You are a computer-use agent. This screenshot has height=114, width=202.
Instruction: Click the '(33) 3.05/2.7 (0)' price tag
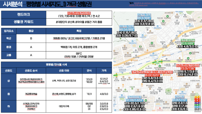[x=127, y=36]
